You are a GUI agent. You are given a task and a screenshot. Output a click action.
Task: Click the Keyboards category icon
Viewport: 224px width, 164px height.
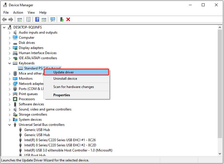tap(15, 63)
